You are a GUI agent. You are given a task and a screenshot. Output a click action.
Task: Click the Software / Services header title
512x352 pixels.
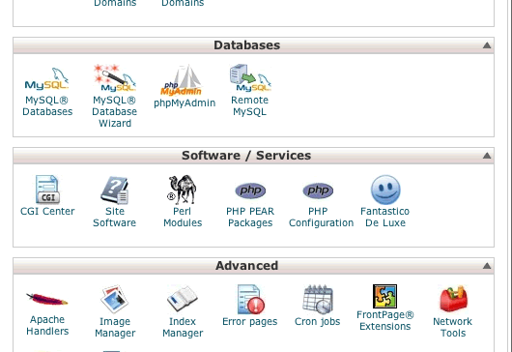[x=246, y=156]
